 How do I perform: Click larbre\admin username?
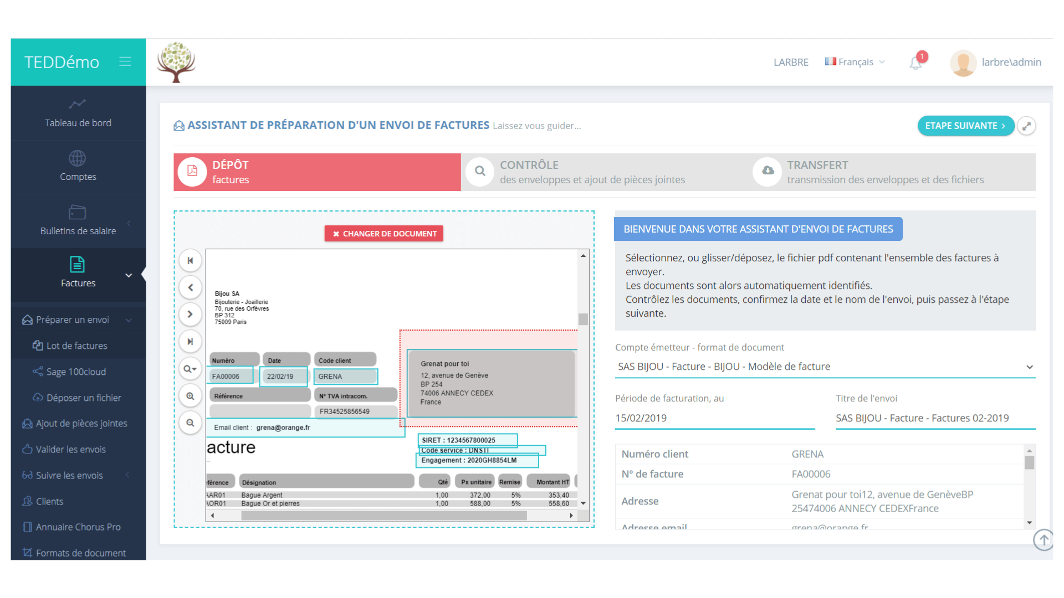pos(1011,62)
